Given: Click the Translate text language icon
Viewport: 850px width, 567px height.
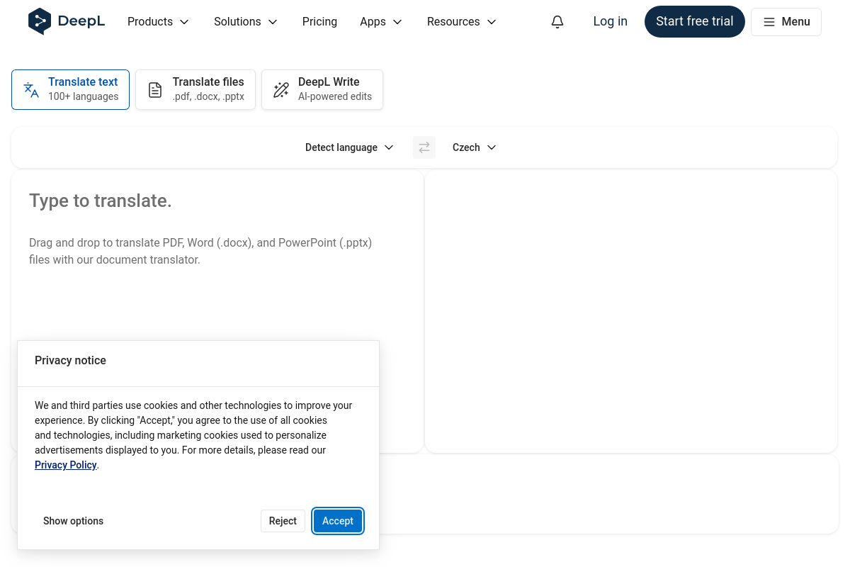Looking at the screenshot, I should [31, 90].
